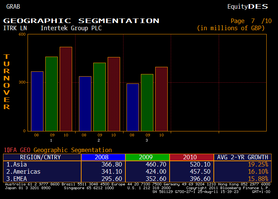The image size is (278, 199).
Task: Click the Page 7/10 indicator
Action: [x=251, y=21]
